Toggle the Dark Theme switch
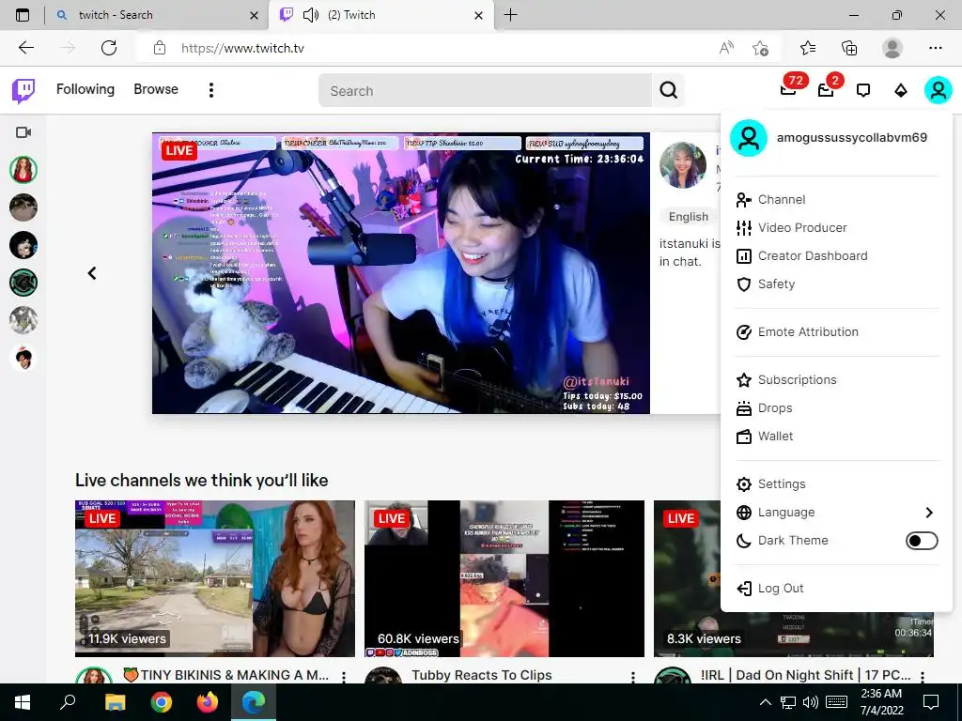Screen dimensions: 962x721 [x=922, y=541]
